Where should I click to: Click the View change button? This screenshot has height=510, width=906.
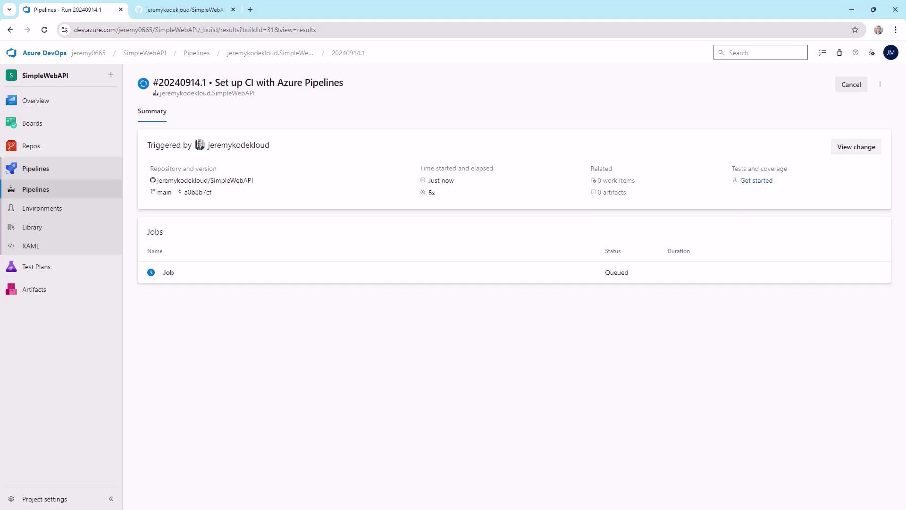(856, 147)
